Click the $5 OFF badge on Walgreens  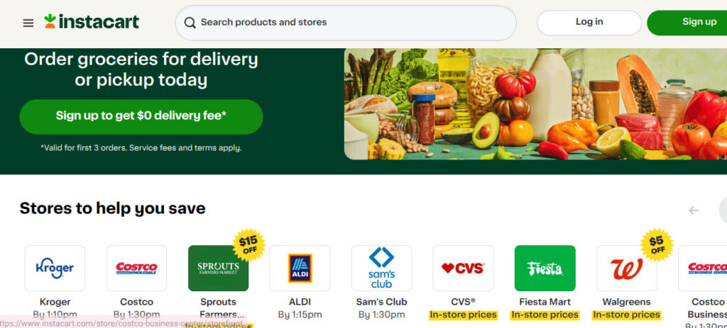(x=657, y=244)
